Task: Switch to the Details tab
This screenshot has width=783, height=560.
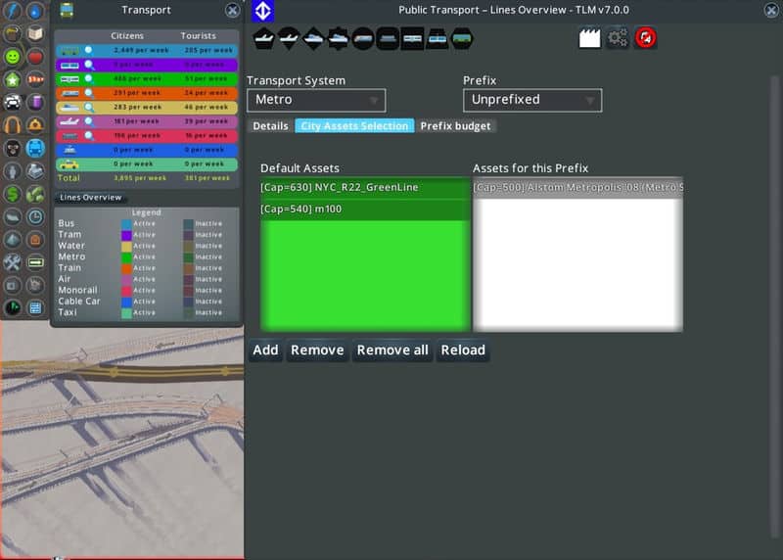Action: (271, 126)
